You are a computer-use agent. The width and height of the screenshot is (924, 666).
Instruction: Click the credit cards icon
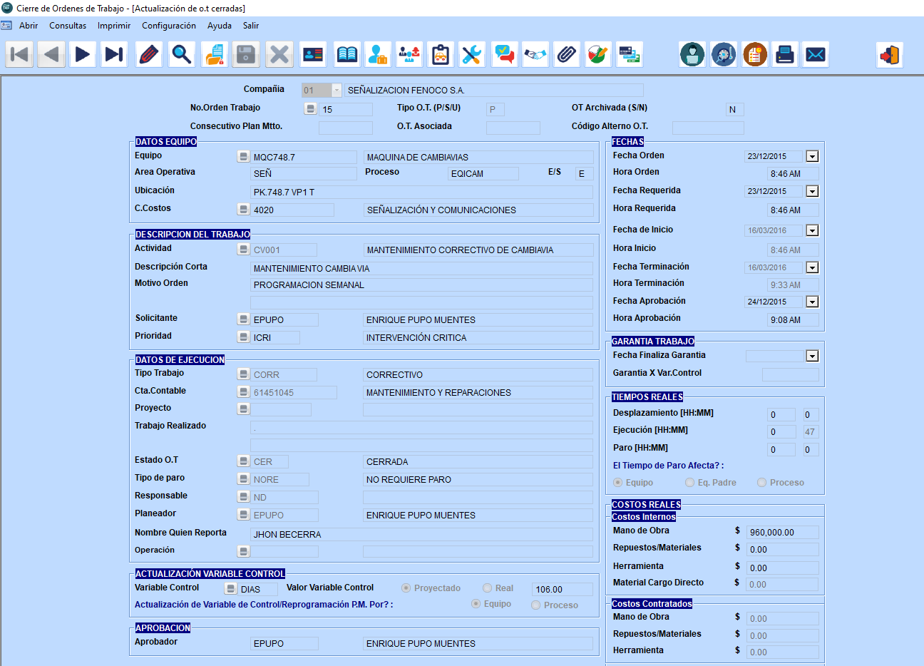(x=630, y=54)
